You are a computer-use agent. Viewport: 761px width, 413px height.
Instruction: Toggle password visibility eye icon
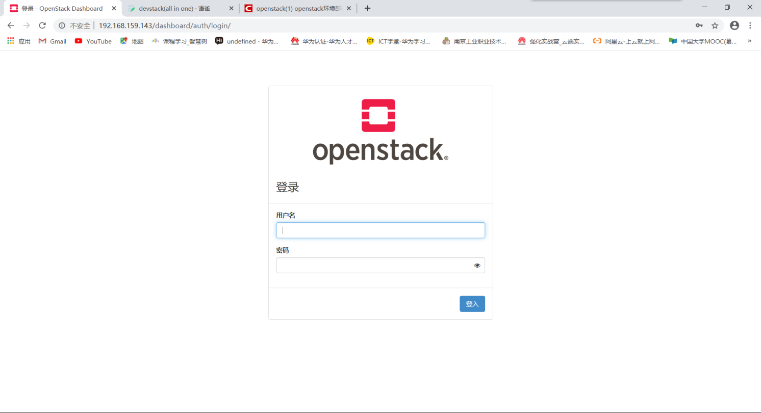click(477, 265)
